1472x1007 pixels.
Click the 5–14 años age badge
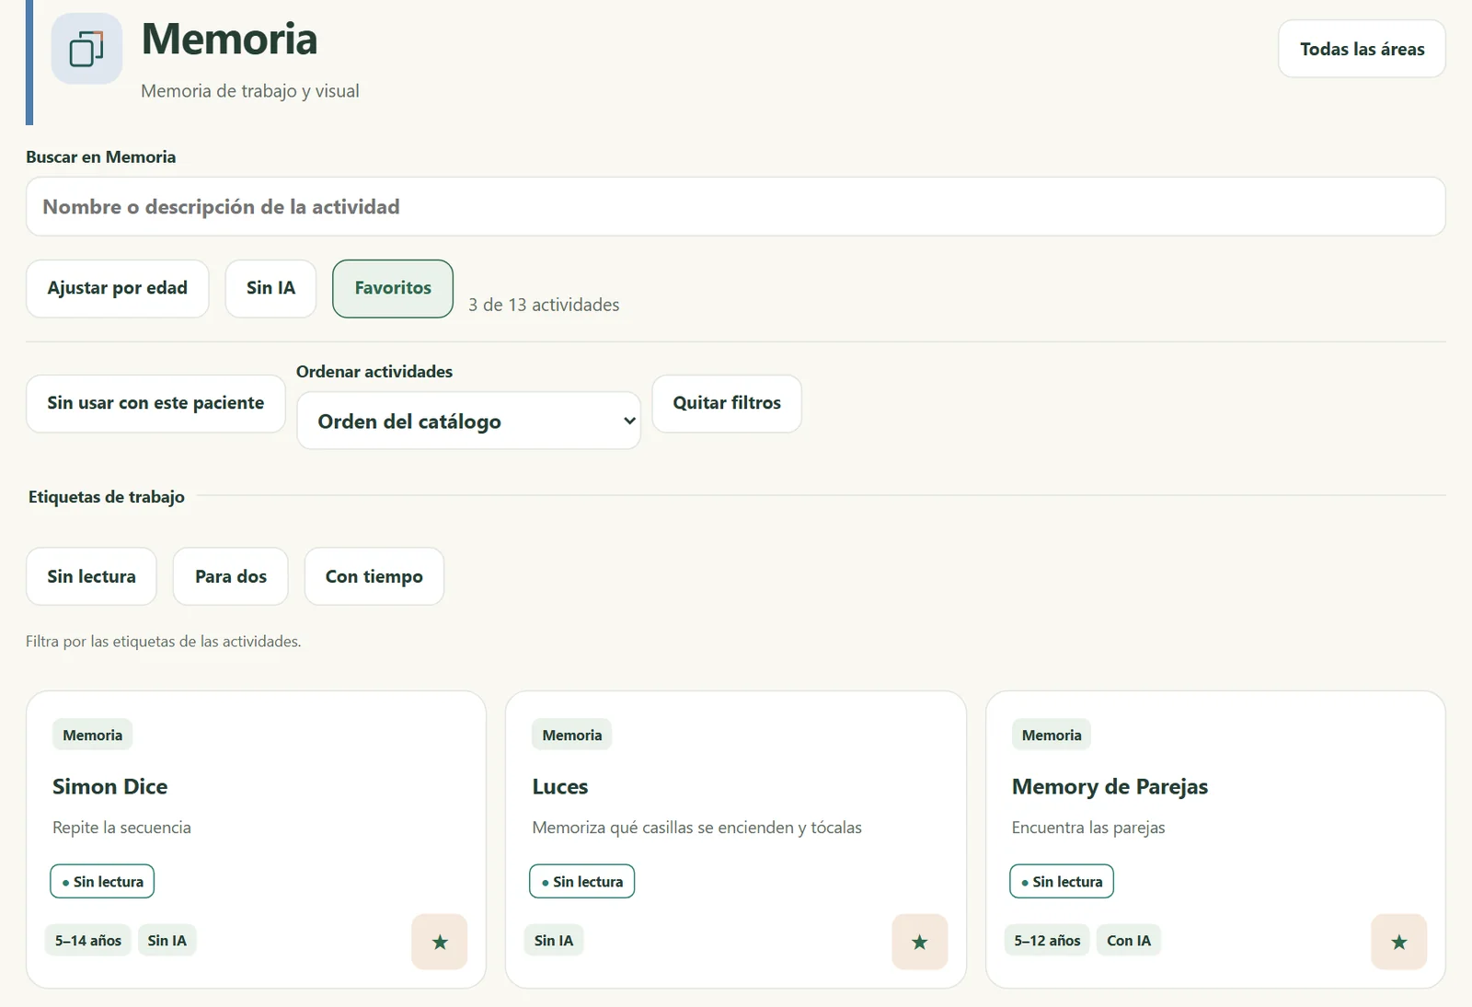coord(88,941)
